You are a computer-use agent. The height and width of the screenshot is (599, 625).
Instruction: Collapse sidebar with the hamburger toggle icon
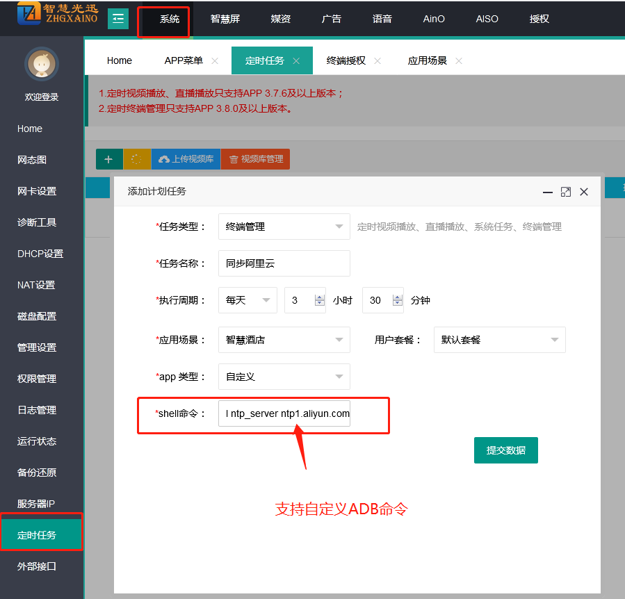(118, 19)
